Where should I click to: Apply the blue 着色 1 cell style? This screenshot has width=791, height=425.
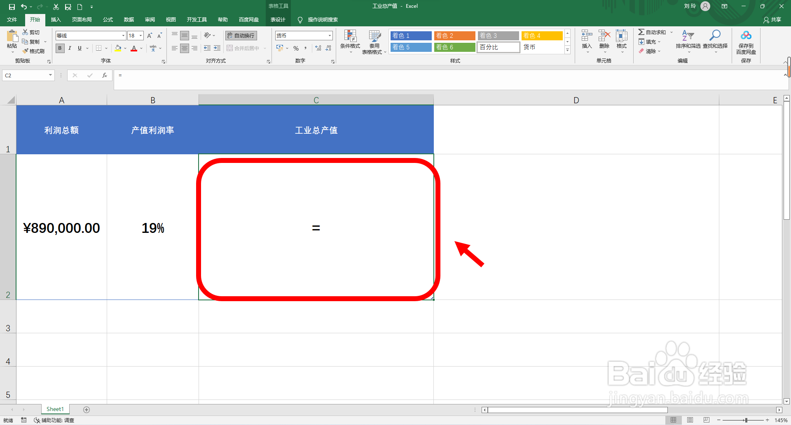click(411, 36)
